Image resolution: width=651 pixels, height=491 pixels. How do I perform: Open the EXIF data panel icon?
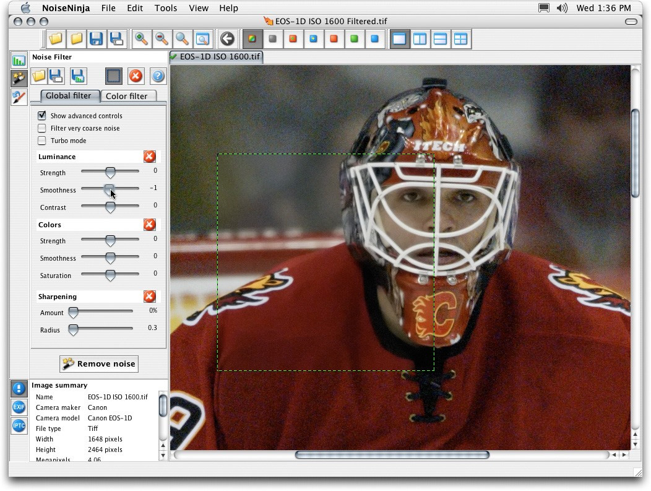pos(19,407)
